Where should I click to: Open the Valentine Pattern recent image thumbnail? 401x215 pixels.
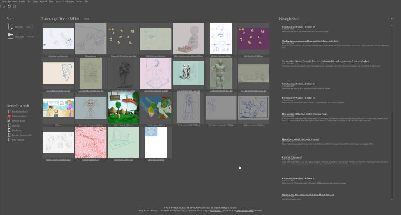click(x=91, y=142)
